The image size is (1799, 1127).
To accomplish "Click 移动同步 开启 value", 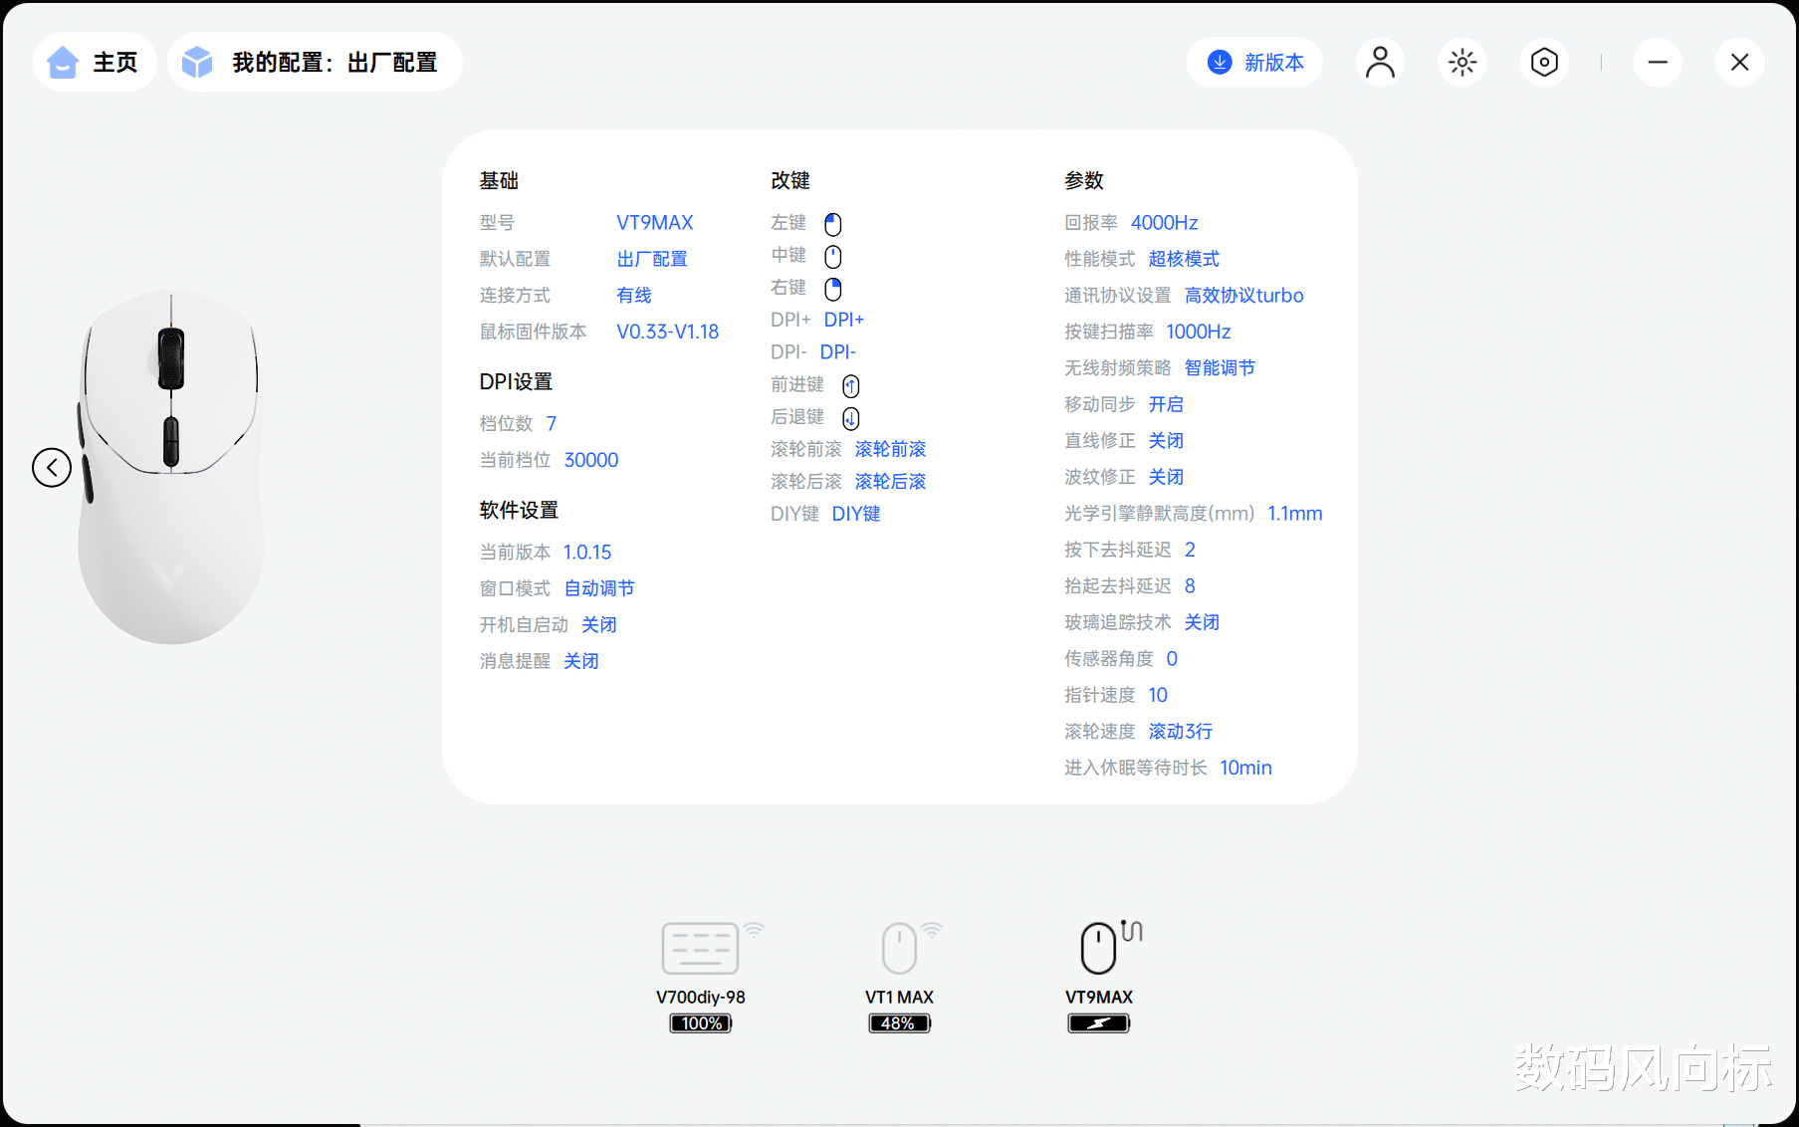I will [x=1166, y=404].
